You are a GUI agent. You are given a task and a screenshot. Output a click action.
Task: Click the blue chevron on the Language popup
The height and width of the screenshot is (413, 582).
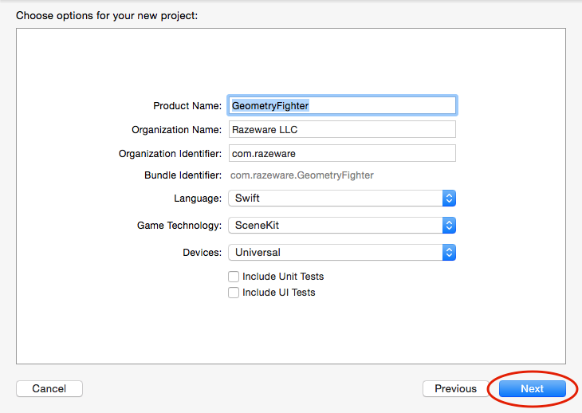point(449,199)
